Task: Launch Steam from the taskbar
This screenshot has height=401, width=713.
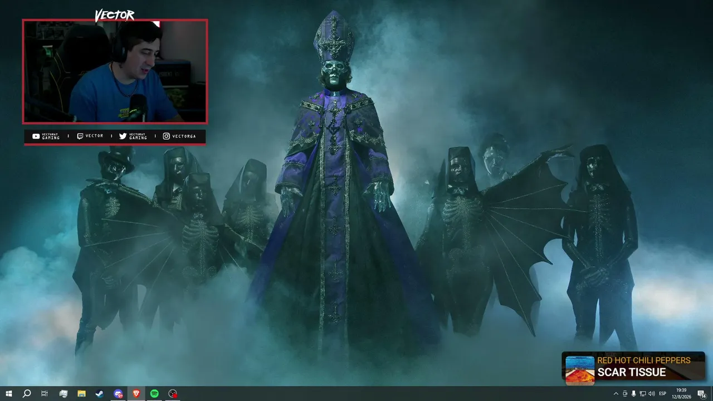Action: (100, 394)
